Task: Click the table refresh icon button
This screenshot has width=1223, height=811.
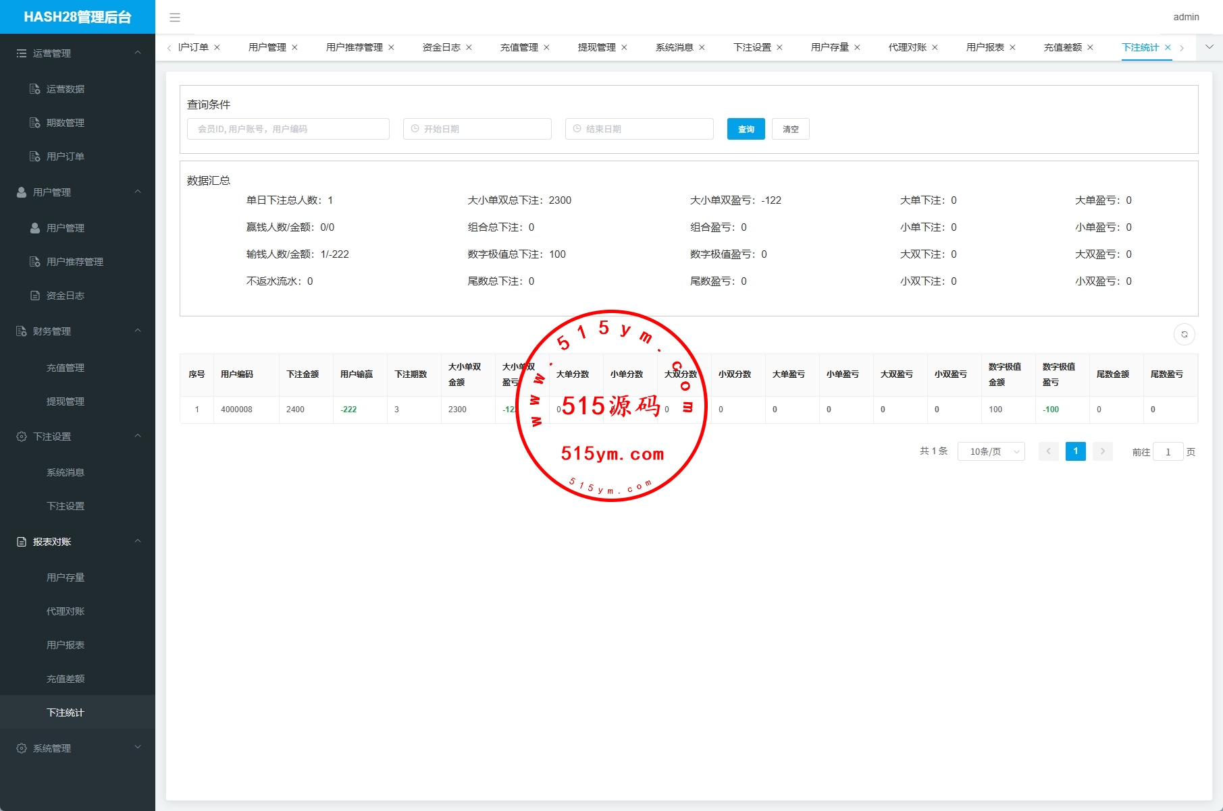Action: click(1184, 334)
